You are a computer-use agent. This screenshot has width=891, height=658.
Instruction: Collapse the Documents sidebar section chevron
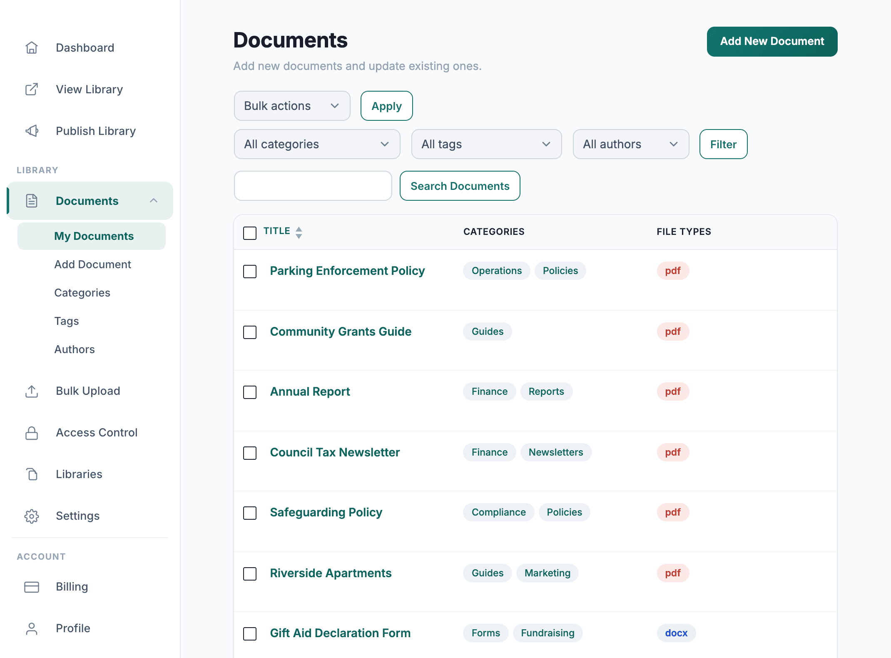pyautogui.click(x=154, y=201)
